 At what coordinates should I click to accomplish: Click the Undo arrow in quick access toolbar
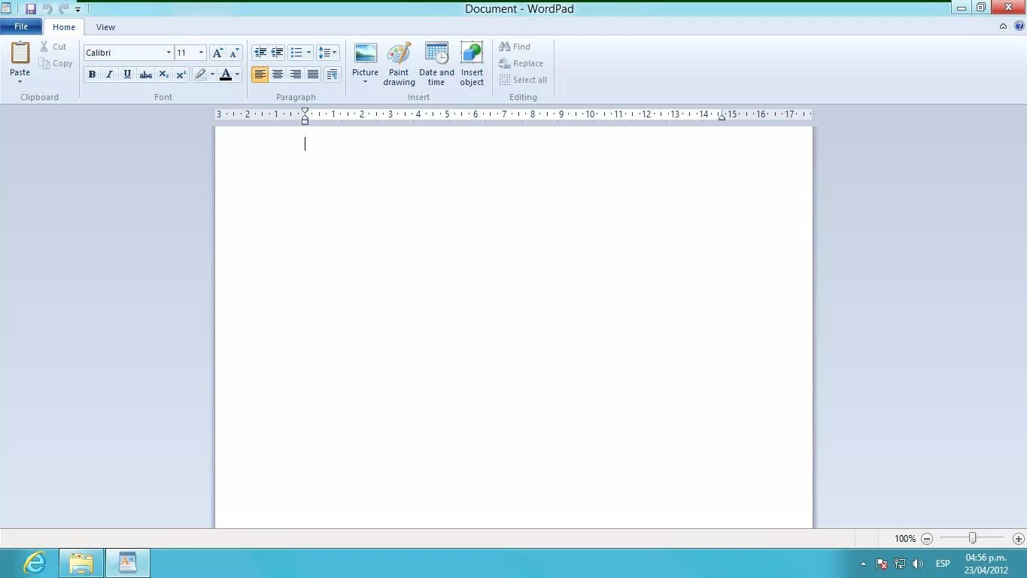(x=47, y=9)
